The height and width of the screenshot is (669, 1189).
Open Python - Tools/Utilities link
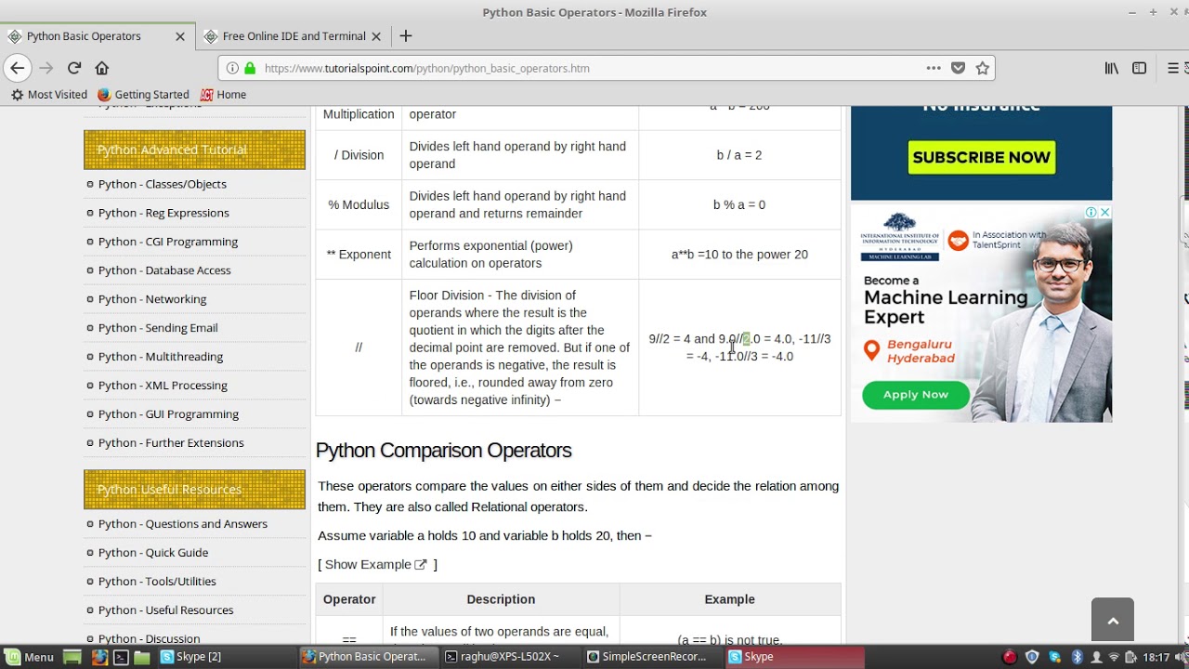coord(157,582)
